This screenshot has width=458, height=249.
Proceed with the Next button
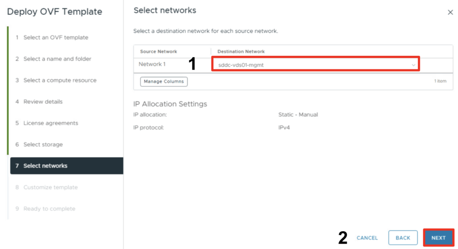(x=438, y=238)
